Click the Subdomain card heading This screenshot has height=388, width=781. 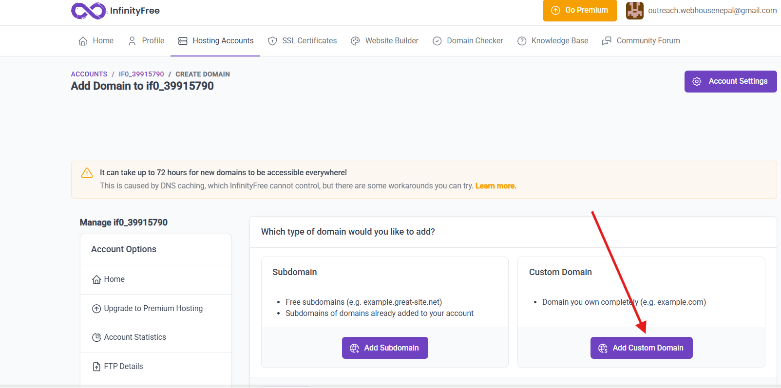(x=295, y=272)
